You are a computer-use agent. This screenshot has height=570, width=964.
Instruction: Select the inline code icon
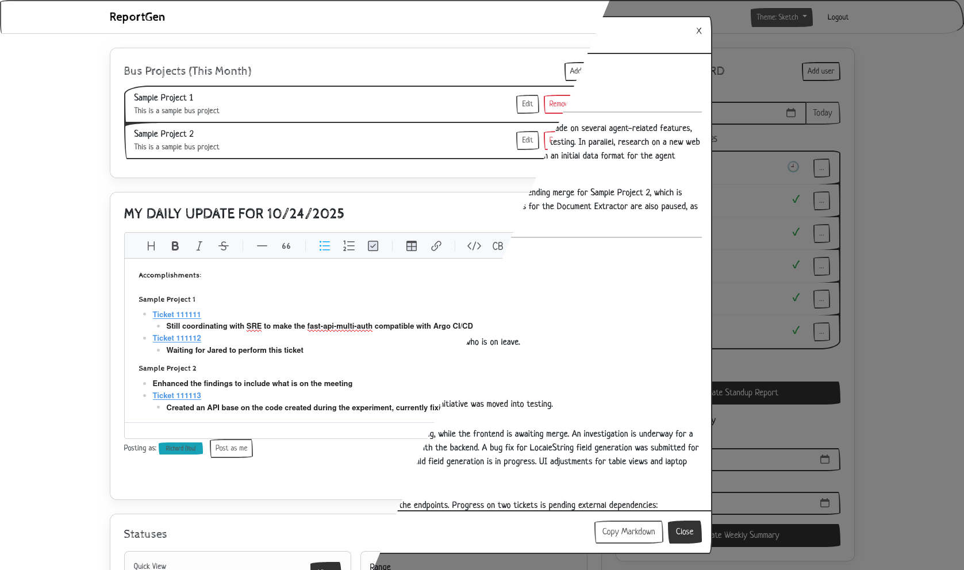pyautogui.click(x=474, y=246)
